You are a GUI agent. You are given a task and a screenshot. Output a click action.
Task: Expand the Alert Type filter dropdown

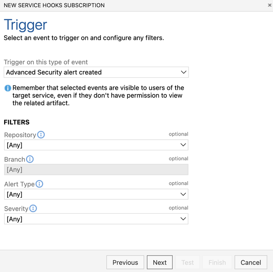click(x=96, y=194)
